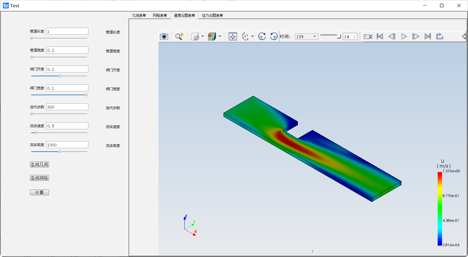Click the 迭代步数 slider handle
This screenshot has width=468, height=257.
coord(32,114)
